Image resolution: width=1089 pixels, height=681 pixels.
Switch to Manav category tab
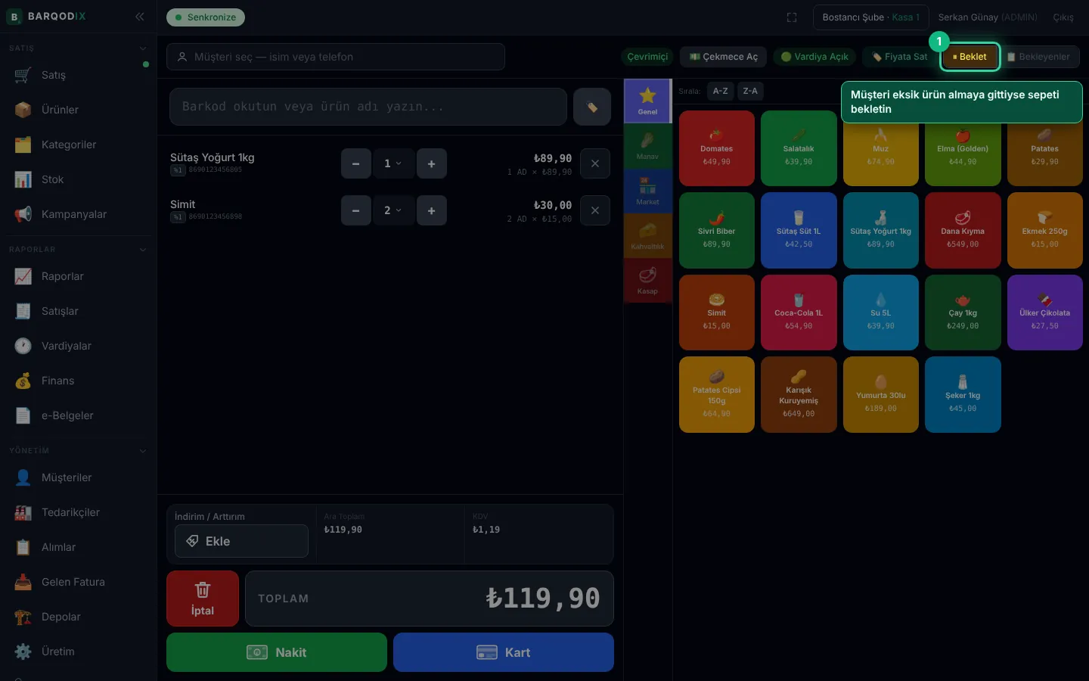pos(647,146)
